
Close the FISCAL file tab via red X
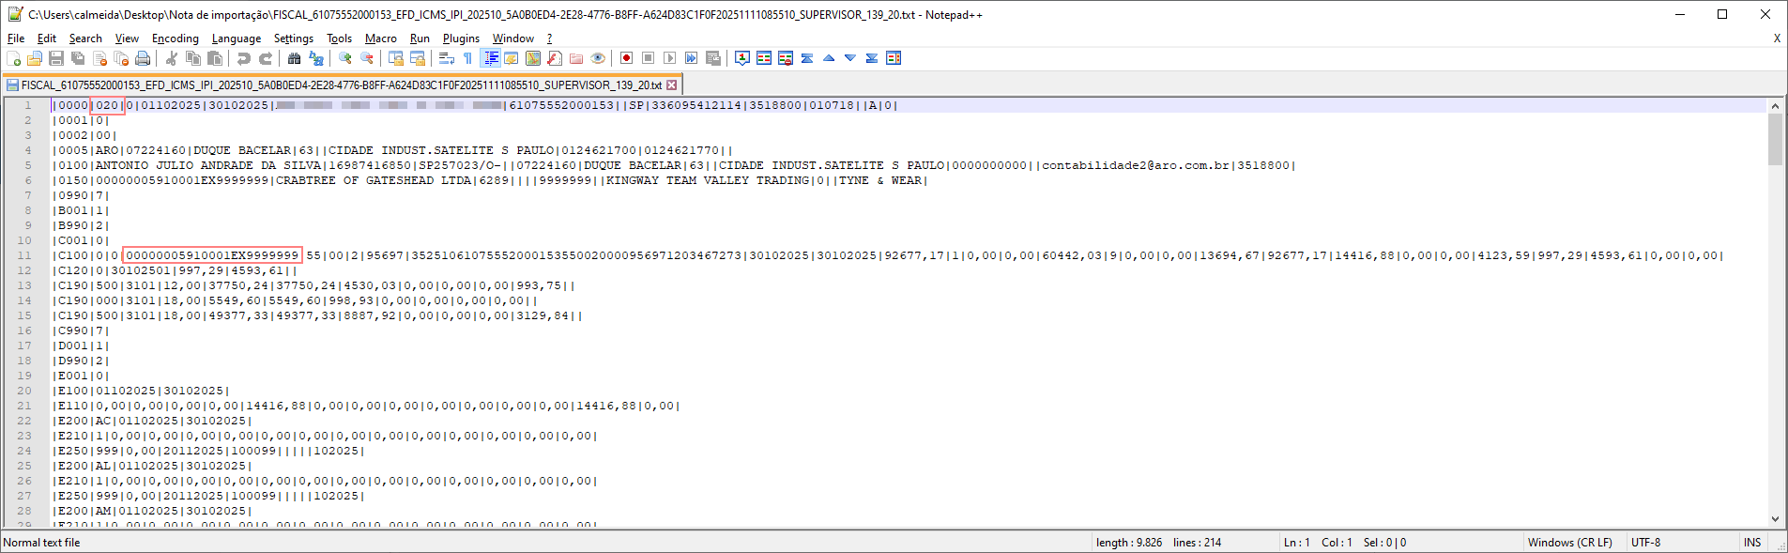[x=671, y=84]
